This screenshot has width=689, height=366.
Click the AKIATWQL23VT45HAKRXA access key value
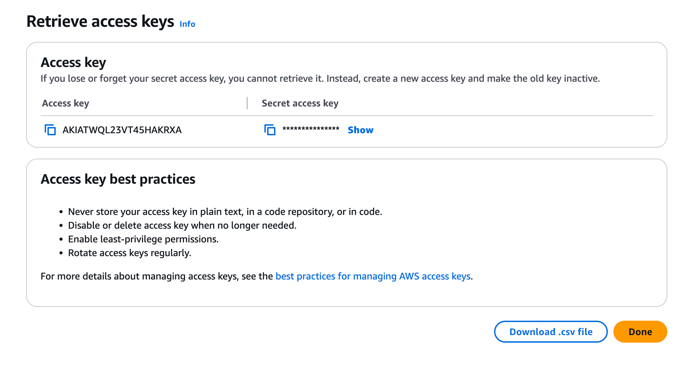click(x=122, y=130)
